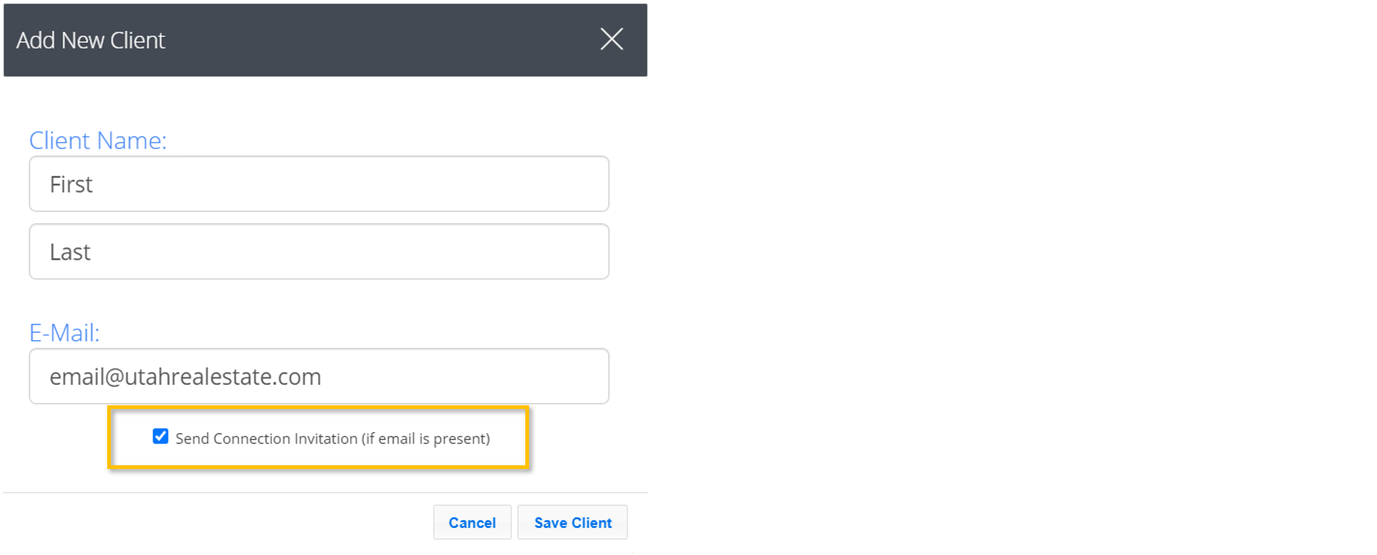Click the First name input field
Viewport: 1377px width, 555px height.
(x=318, y=184)
